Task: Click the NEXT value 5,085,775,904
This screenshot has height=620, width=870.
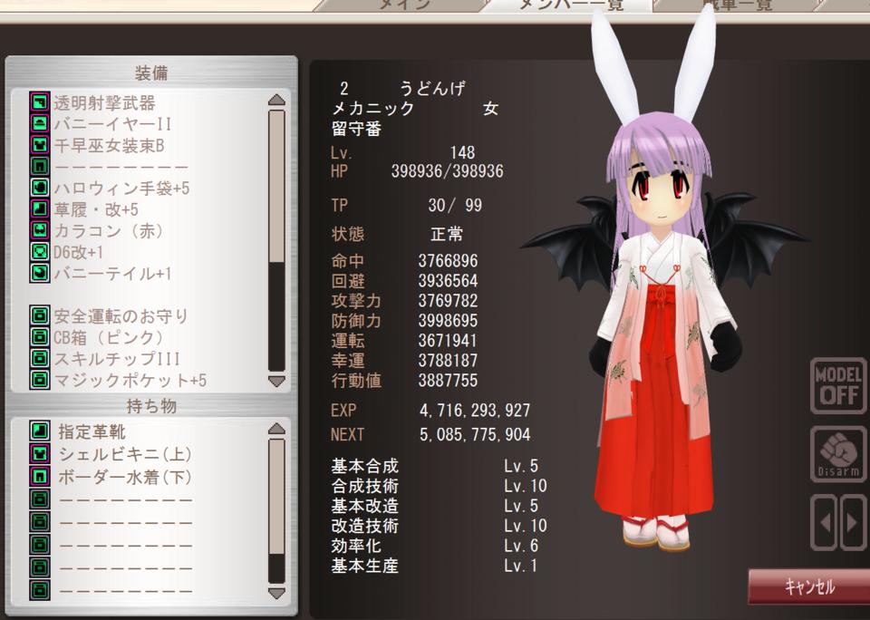Action: pyautogui.click(x=475, y=434)
